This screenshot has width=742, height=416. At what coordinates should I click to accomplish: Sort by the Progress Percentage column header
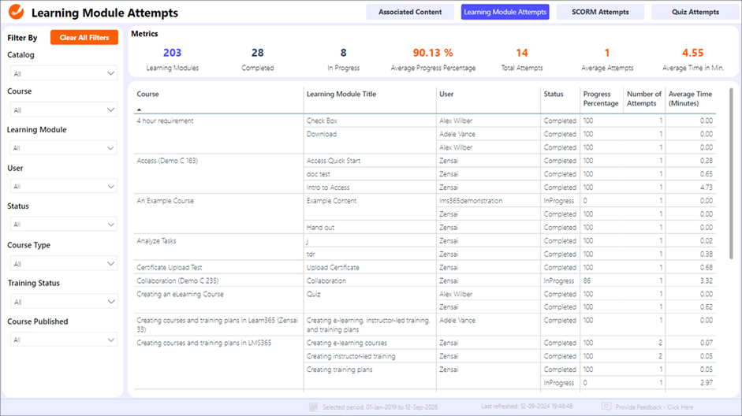coord(601,98)
